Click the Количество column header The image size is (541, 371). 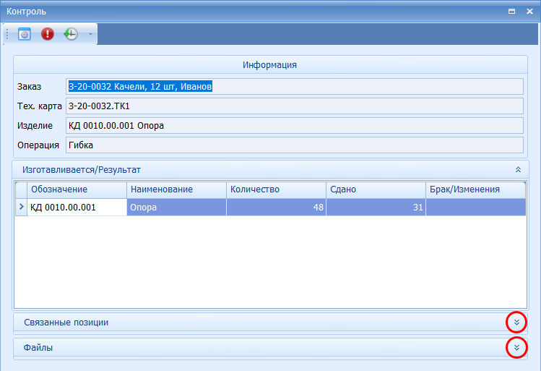click(x=275, y=189)
